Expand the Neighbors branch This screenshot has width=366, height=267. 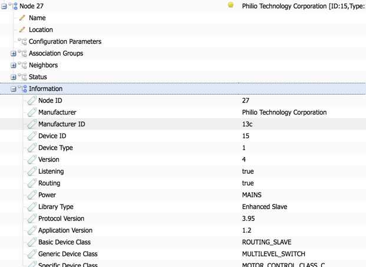(x=14, y=66)
